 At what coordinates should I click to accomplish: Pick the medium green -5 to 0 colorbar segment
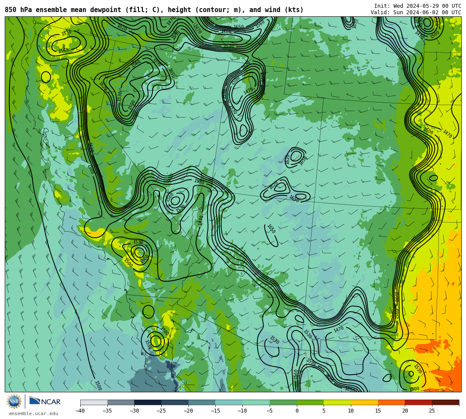point(283,402)
